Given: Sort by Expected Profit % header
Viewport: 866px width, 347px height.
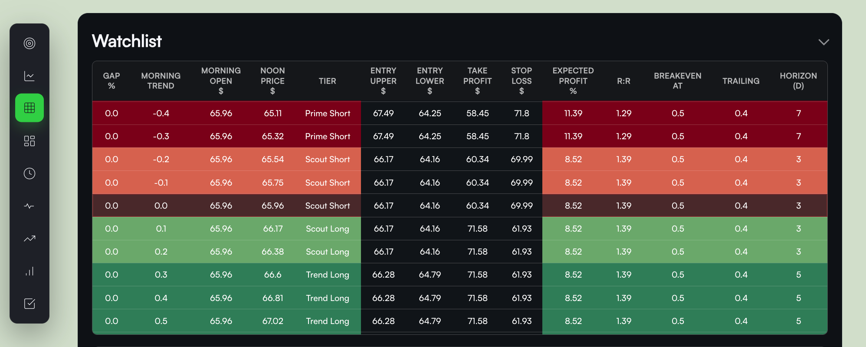Looking at the screenshot, I should pyautogui.click(x=573, y=81).
